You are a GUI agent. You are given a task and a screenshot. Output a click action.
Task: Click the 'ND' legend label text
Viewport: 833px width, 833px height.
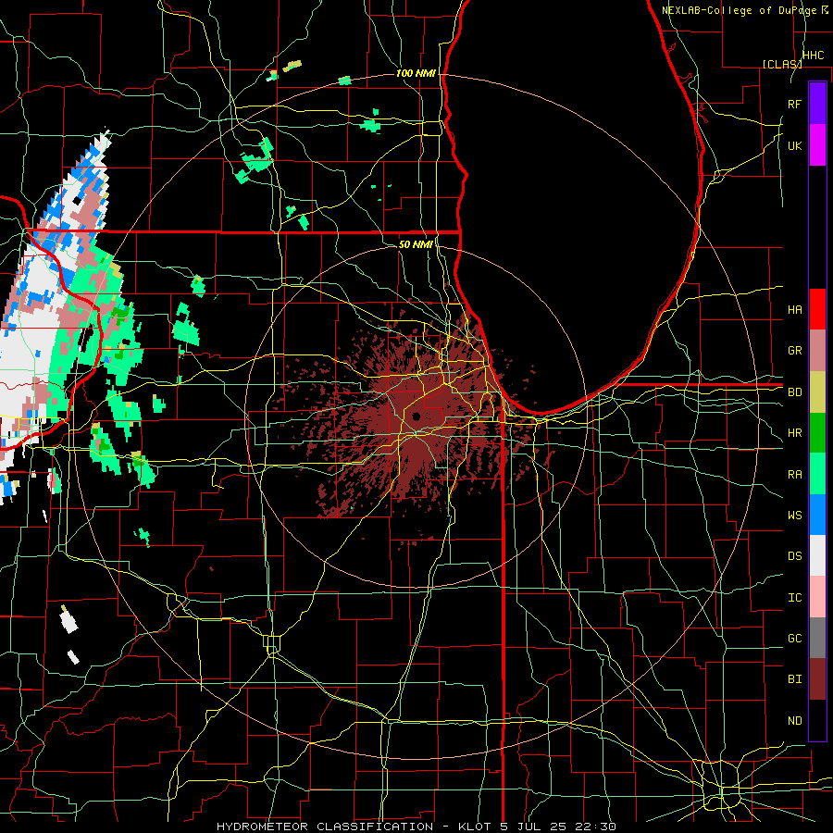[x=795, y=721]
